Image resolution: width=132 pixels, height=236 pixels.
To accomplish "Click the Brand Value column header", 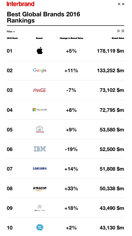I will (x=118, y=38).
